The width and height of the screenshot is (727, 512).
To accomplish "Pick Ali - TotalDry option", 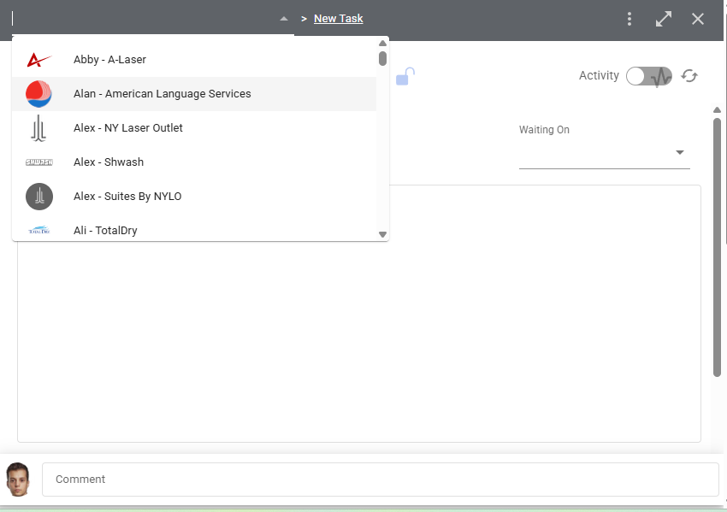I will click(x=105, y=230).
